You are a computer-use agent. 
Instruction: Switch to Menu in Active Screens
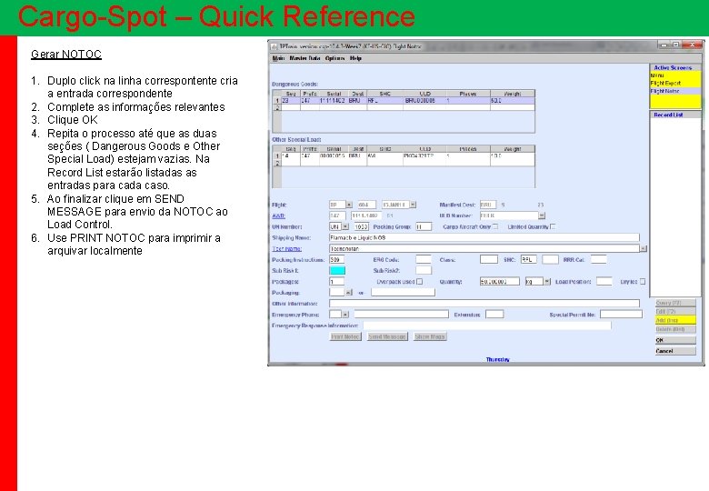pos(675,75)
